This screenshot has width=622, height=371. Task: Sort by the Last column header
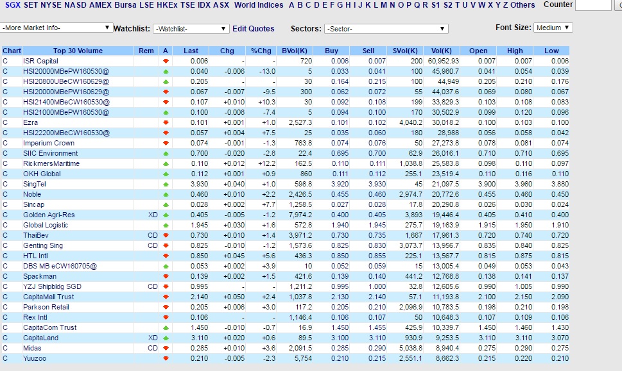click(191, 51)
